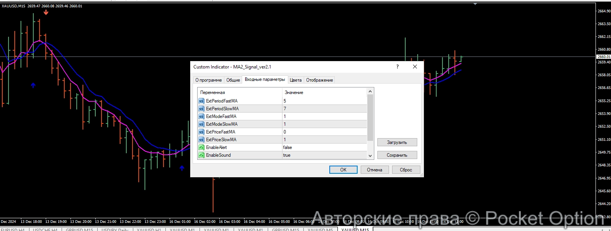
Task: Click the ExtModeSlowMA value field
Action: point(325,124)
